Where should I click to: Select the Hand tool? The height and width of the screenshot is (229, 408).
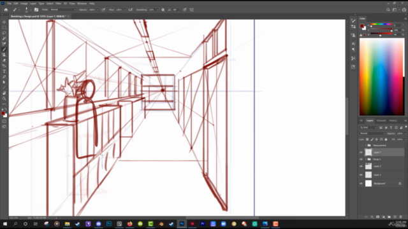coord(4,94)
